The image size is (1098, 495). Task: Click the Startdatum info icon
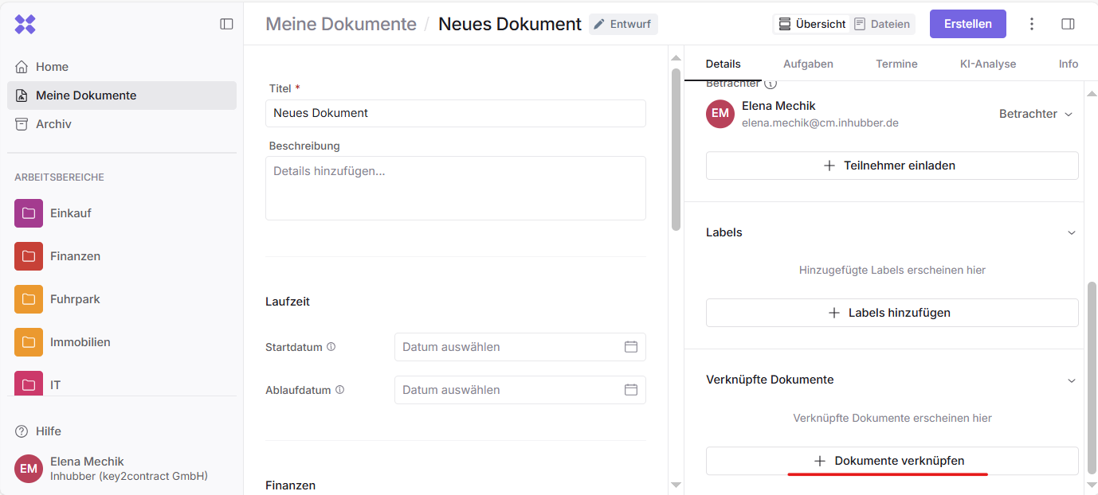pyautogui.click(x=331, y=347)
